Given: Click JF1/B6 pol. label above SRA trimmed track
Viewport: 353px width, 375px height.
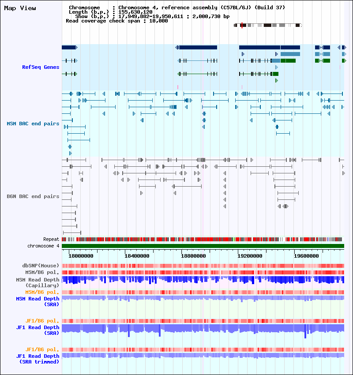Looking at the screenshot, I should pyautogui.click(x=42, y=350).
